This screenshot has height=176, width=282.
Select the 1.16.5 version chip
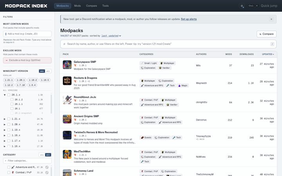pyautogui.click(x=45, y=80)
